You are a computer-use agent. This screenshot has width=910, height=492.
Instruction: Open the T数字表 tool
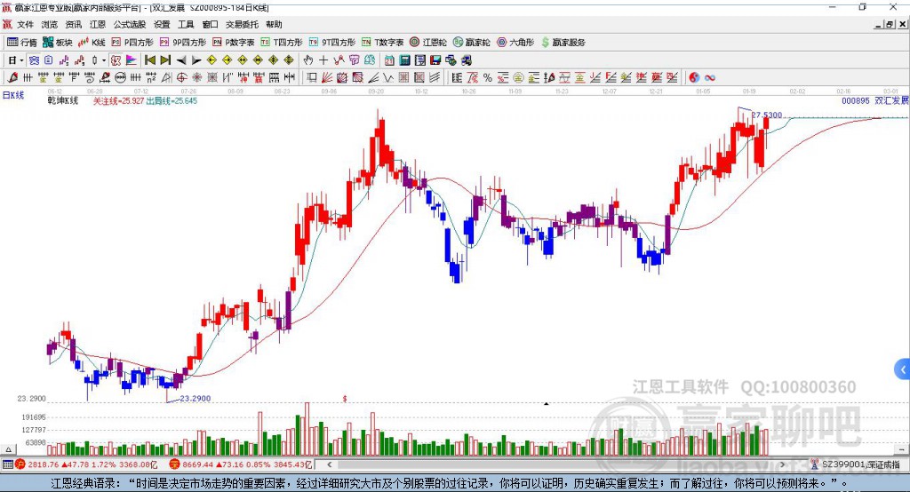coord(382,43)
